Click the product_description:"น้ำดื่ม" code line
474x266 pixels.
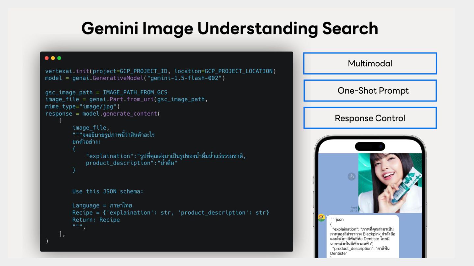click(132, 163)
